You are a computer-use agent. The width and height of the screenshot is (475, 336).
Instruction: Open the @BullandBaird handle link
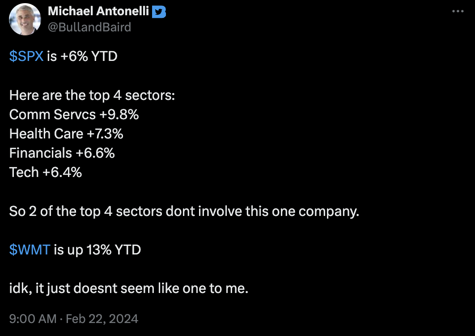pos(89,27)
